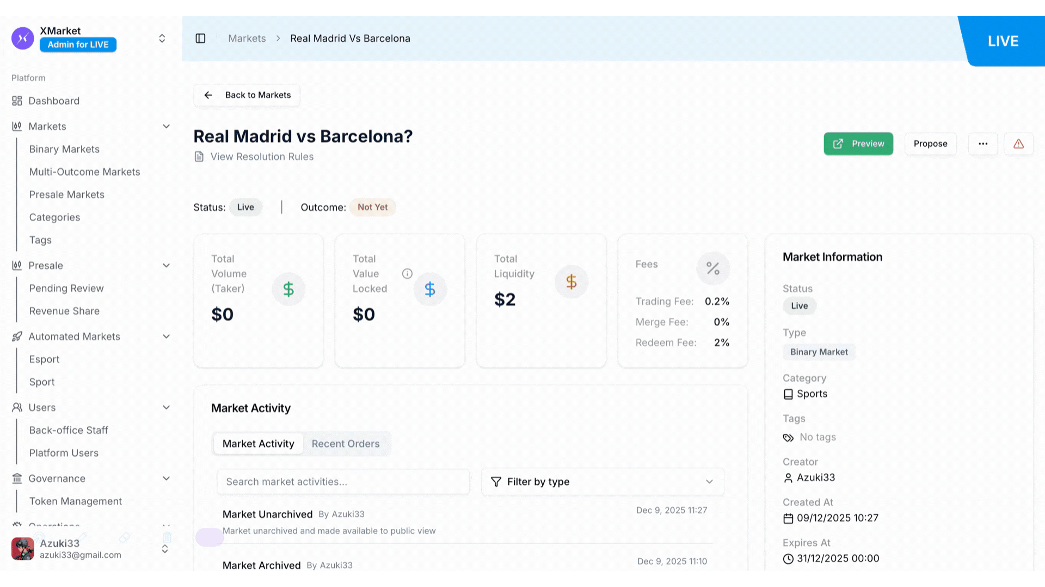Viewport: 1045px width, 587px height.
Task: Toggle the sidebar panel icon
Action: tap(200, 39)
